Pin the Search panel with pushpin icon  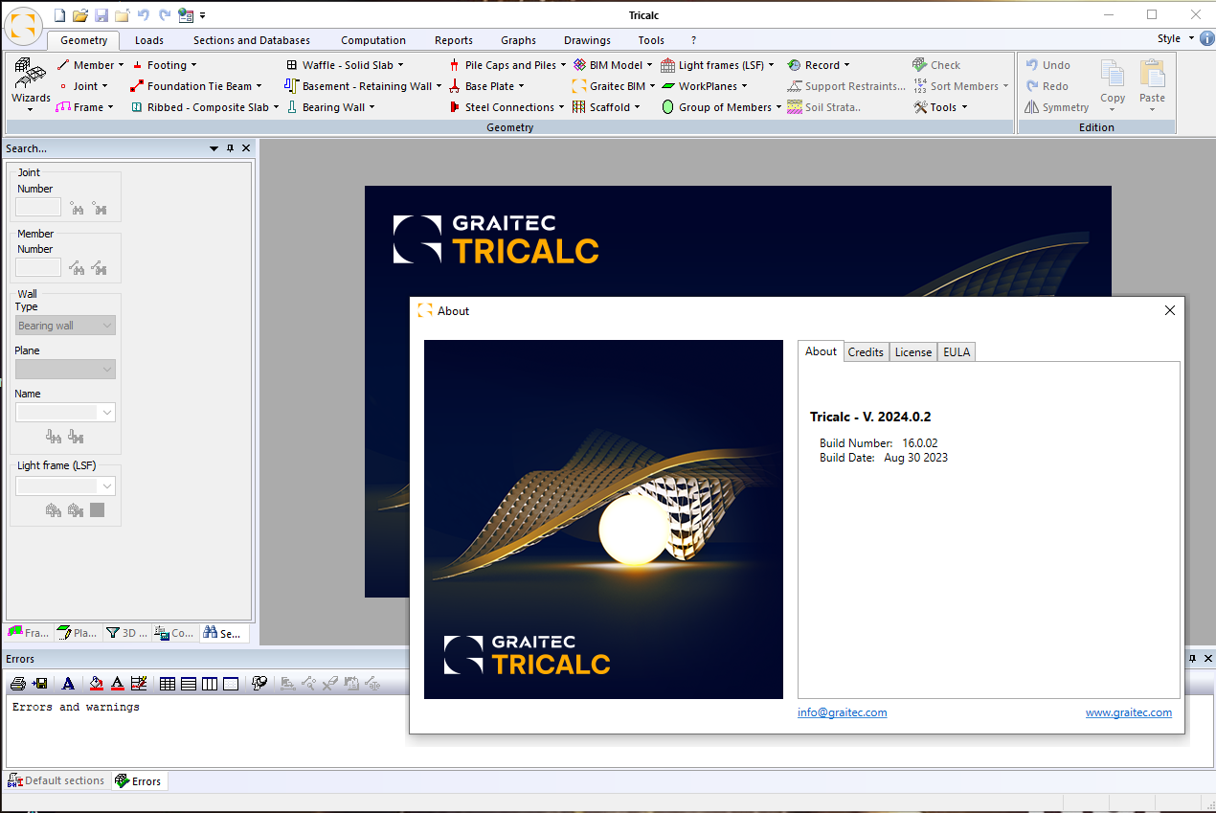pos(230,148)
